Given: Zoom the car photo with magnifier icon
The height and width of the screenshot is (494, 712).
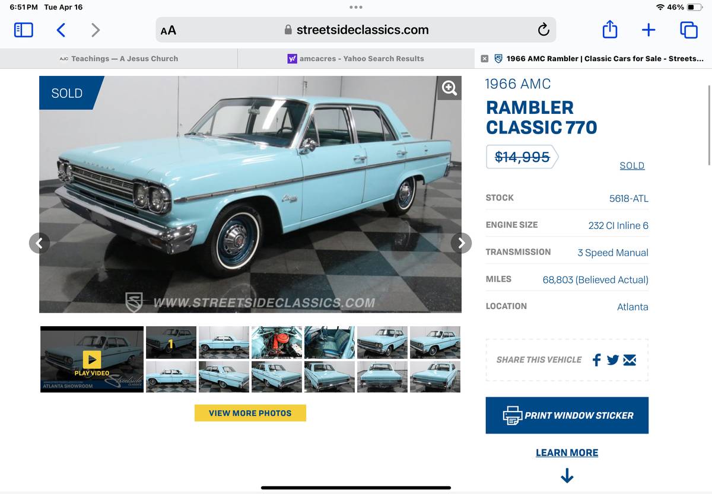Looking at the screenshot, I should [450, 88].
